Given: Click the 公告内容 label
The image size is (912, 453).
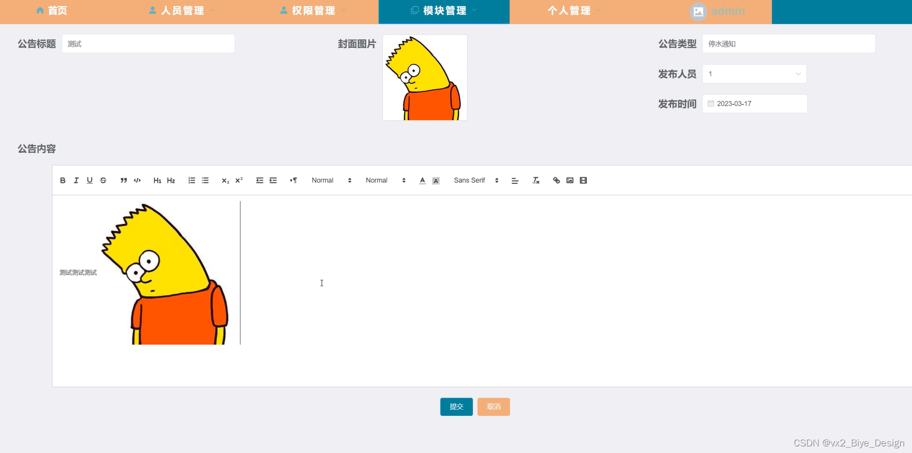Looking at the screenshot, I should click(37, 149).
